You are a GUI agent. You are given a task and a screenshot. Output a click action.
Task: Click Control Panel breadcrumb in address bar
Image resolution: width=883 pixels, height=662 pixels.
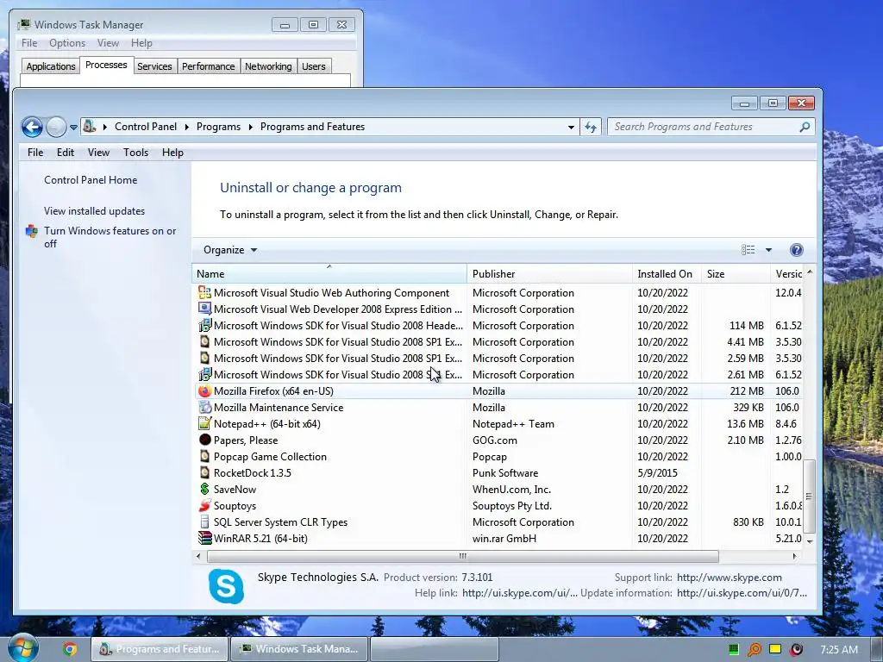click(x=146, y=127)
